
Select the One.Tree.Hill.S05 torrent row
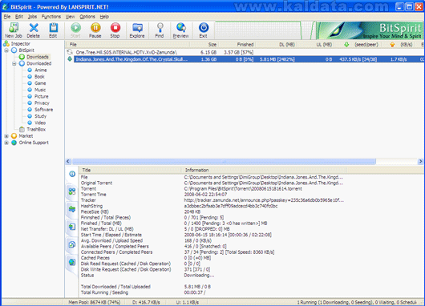[x=245, y=53]
